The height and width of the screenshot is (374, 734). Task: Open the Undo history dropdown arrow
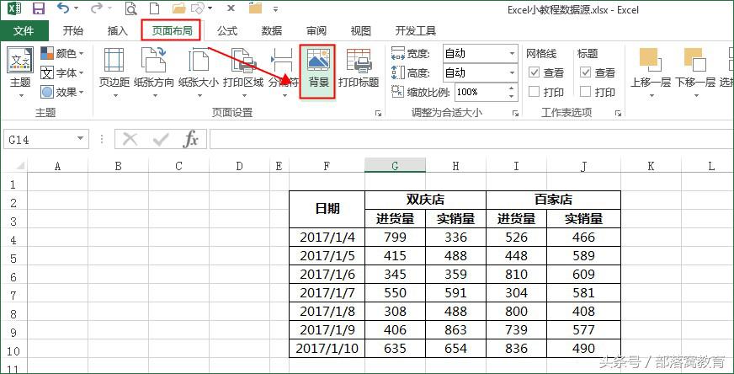pyautogui.click(x=76, y=8)
